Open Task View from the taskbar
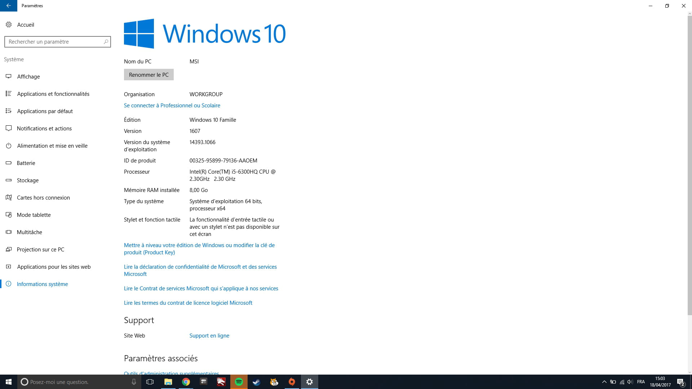The width and height of the screenshot is (692, 389). click(x=150, y=382)
